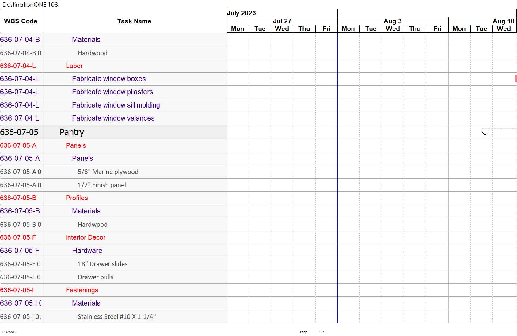
Task: Click Hardwood task under 636-07-04-B
Action: (x=93, y=53)
